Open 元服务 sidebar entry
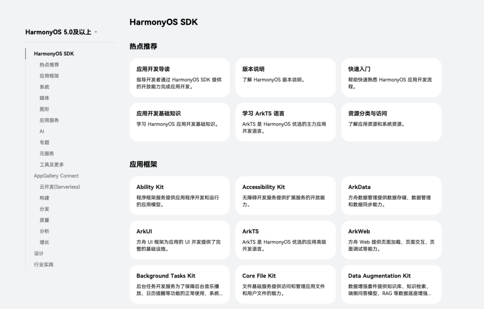This screenshot has height=309, width=484. tap(47, 154)
